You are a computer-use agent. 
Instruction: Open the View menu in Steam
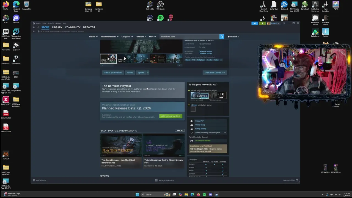coord(44,23)
